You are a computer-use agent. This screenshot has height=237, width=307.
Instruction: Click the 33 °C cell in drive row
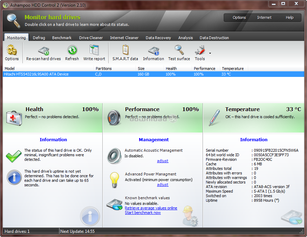(226, 74)
